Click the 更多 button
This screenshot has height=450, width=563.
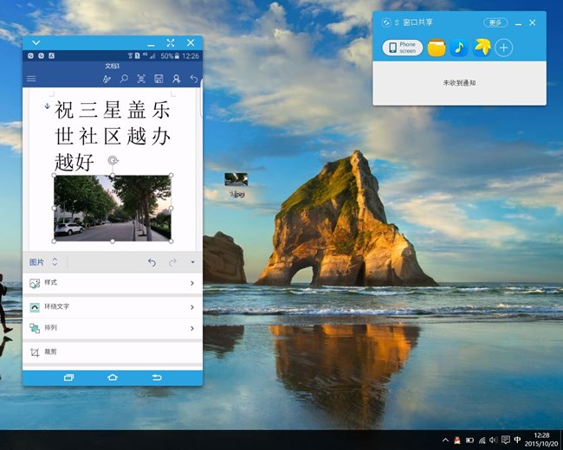click(x=495, y=22)
